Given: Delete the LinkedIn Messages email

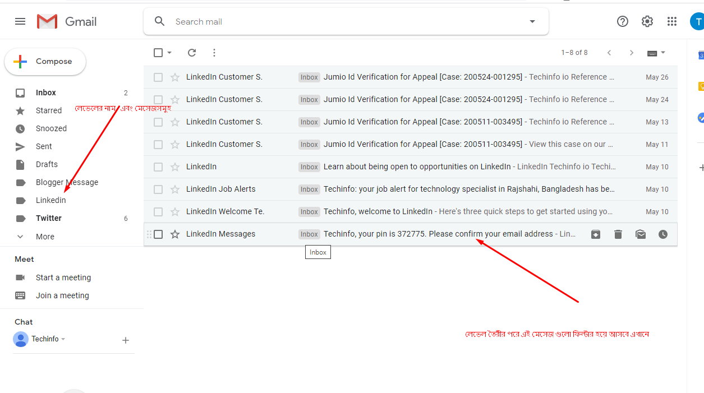Looking at the screenshot, I should click(618, 234).
